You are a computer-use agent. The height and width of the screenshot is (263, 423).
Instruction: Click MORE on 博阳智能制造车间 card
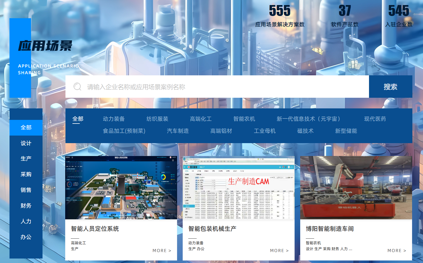pos(397,251)
